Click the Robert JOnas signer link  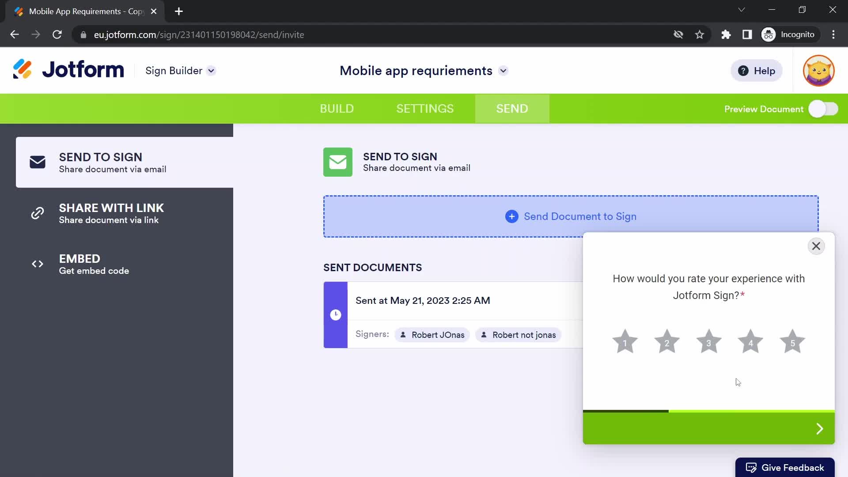coord(431,335)
